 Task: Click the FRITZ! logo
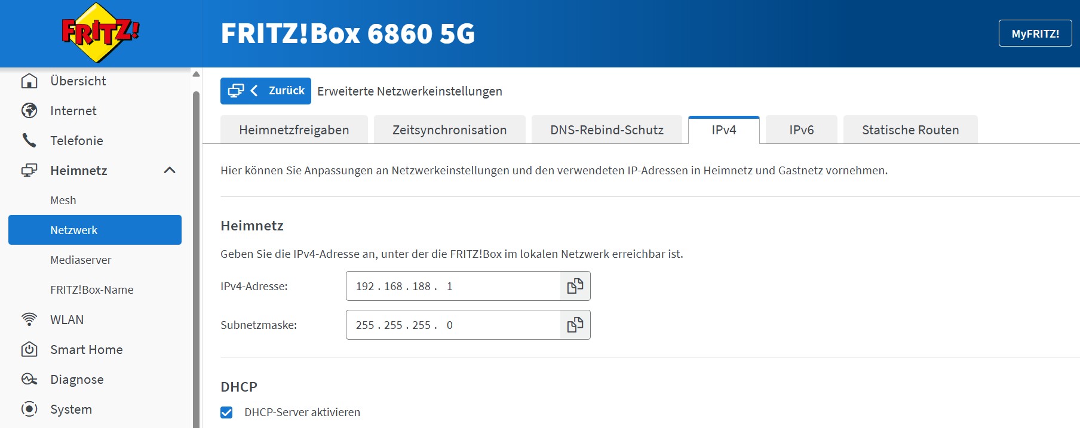tap(100, 33)
